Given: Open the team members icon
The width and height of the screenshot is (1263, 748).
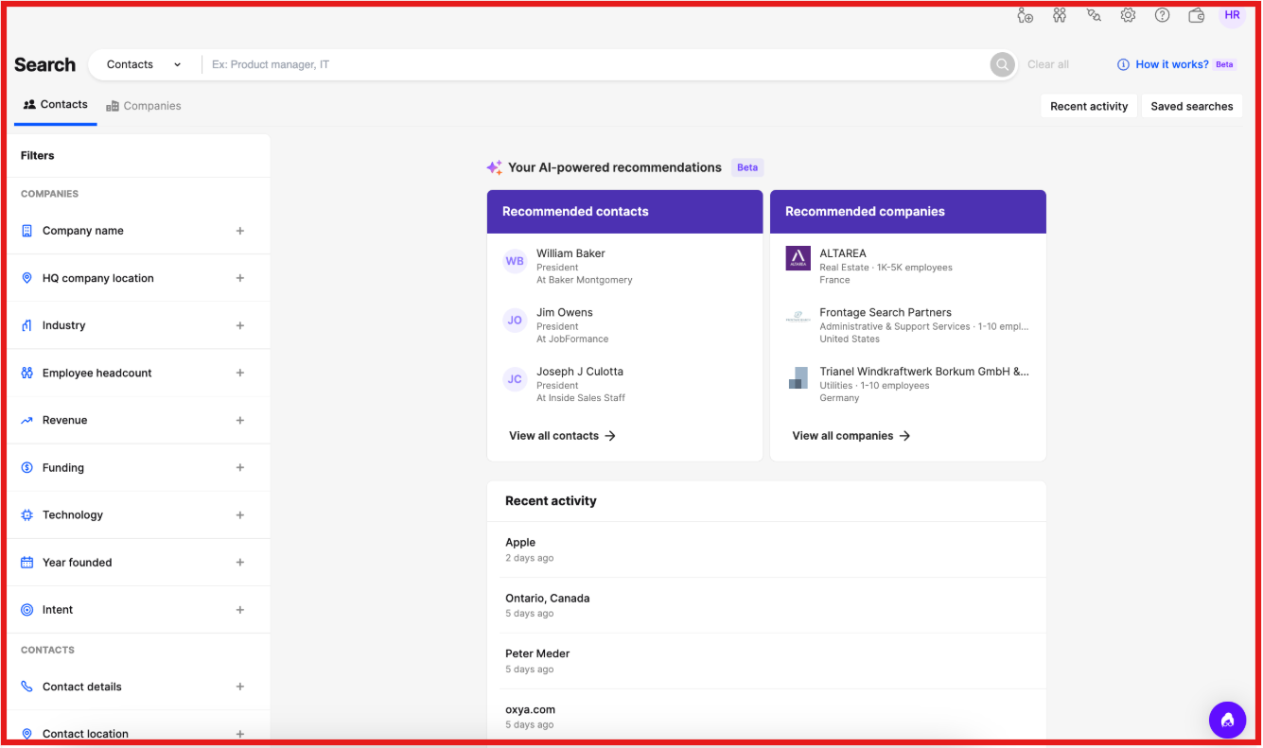Looking at the screenshot, I should click(1060, 15).
